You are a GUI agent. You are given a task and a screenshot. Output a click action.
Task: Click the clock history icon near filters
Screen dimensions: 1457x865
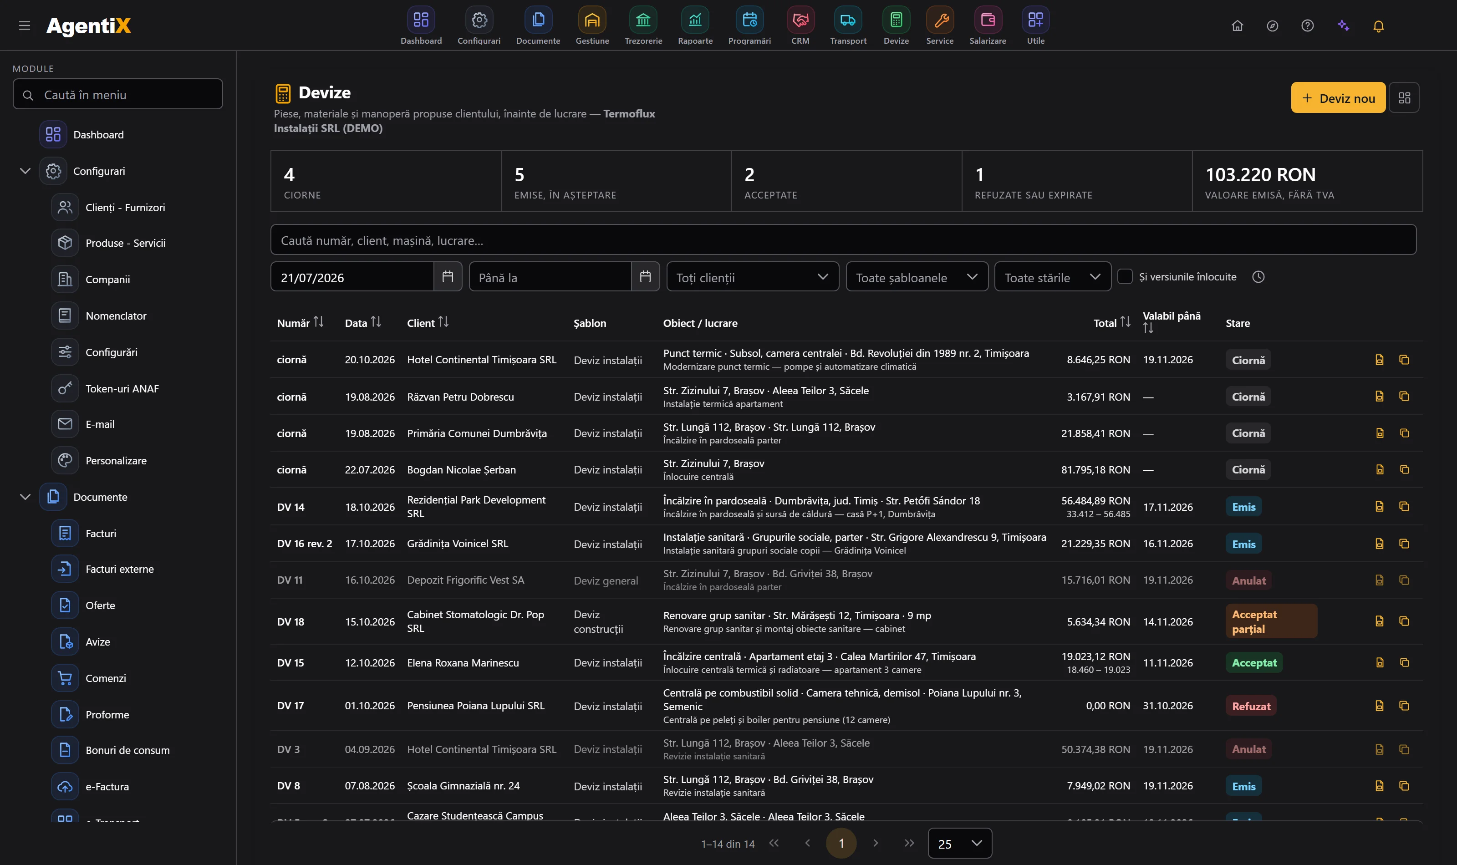coord(1258,277)
